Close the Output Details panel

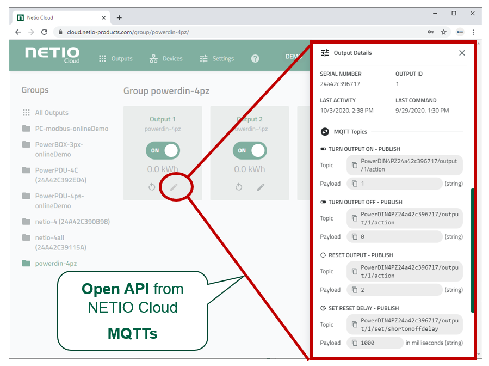[x=462, y=53]
